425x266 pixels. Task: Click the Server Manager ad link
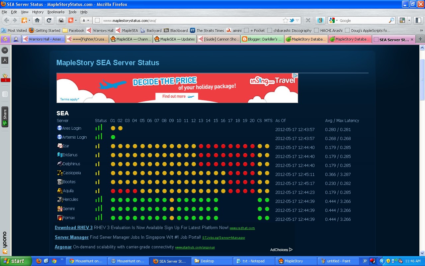point(72,237)
